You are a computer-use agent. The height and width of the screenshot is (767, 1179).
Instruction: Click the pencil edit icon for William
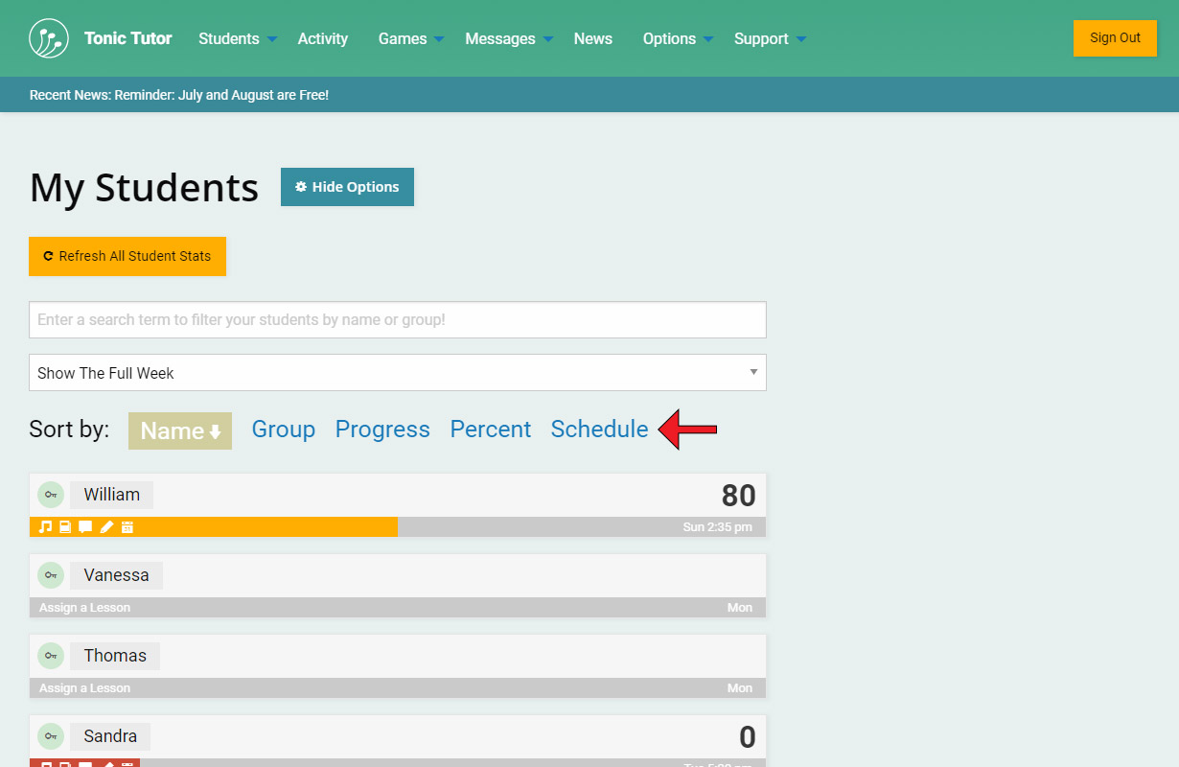pyautogui.click(x=106, y=527)
